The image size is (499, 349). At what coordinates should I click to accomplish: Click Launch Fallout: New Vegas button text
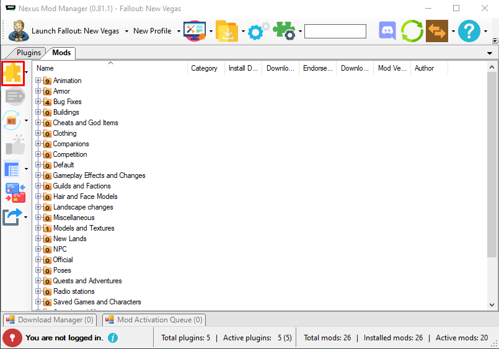coord(76,31)
